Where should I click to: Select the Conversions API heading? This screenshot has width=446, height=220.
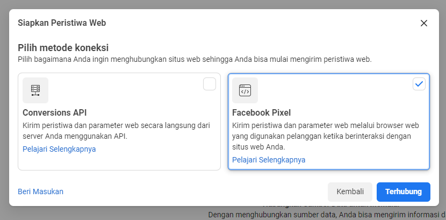[55, 113]
